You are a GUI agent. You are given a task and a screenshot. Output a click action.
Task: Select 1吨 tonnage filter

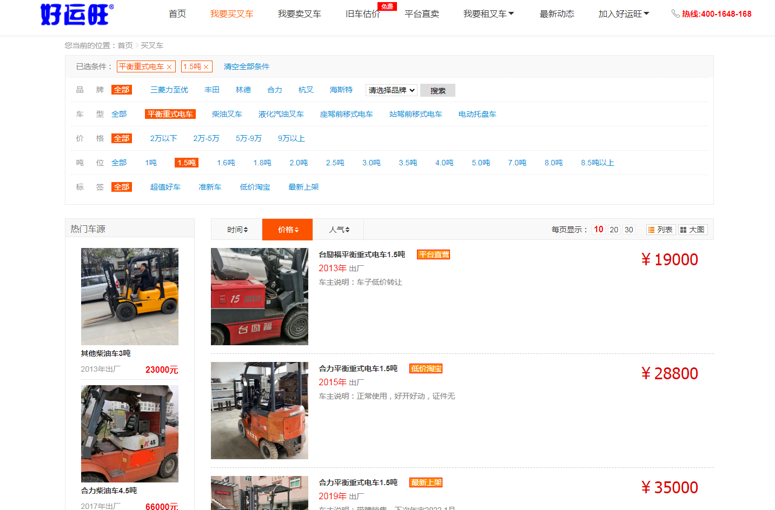click(151, 163)
